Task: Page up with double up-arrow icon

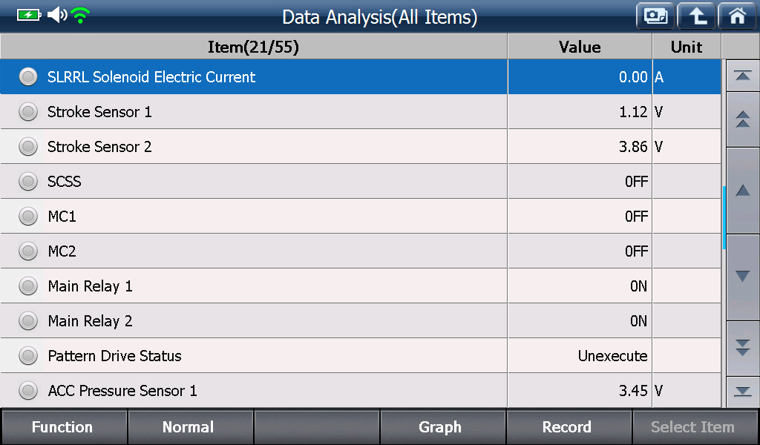Action: 742,119
